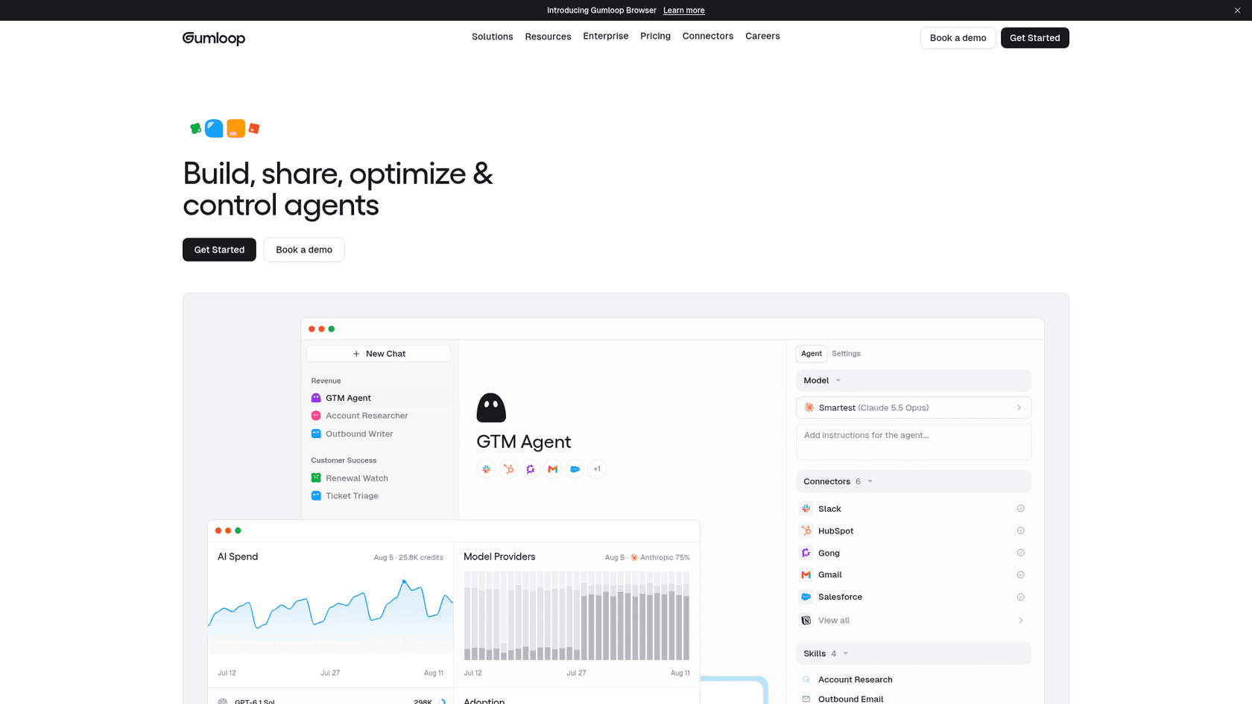Toggle the Gmail connector check
1252x704 pixels.
(1020, 574)
